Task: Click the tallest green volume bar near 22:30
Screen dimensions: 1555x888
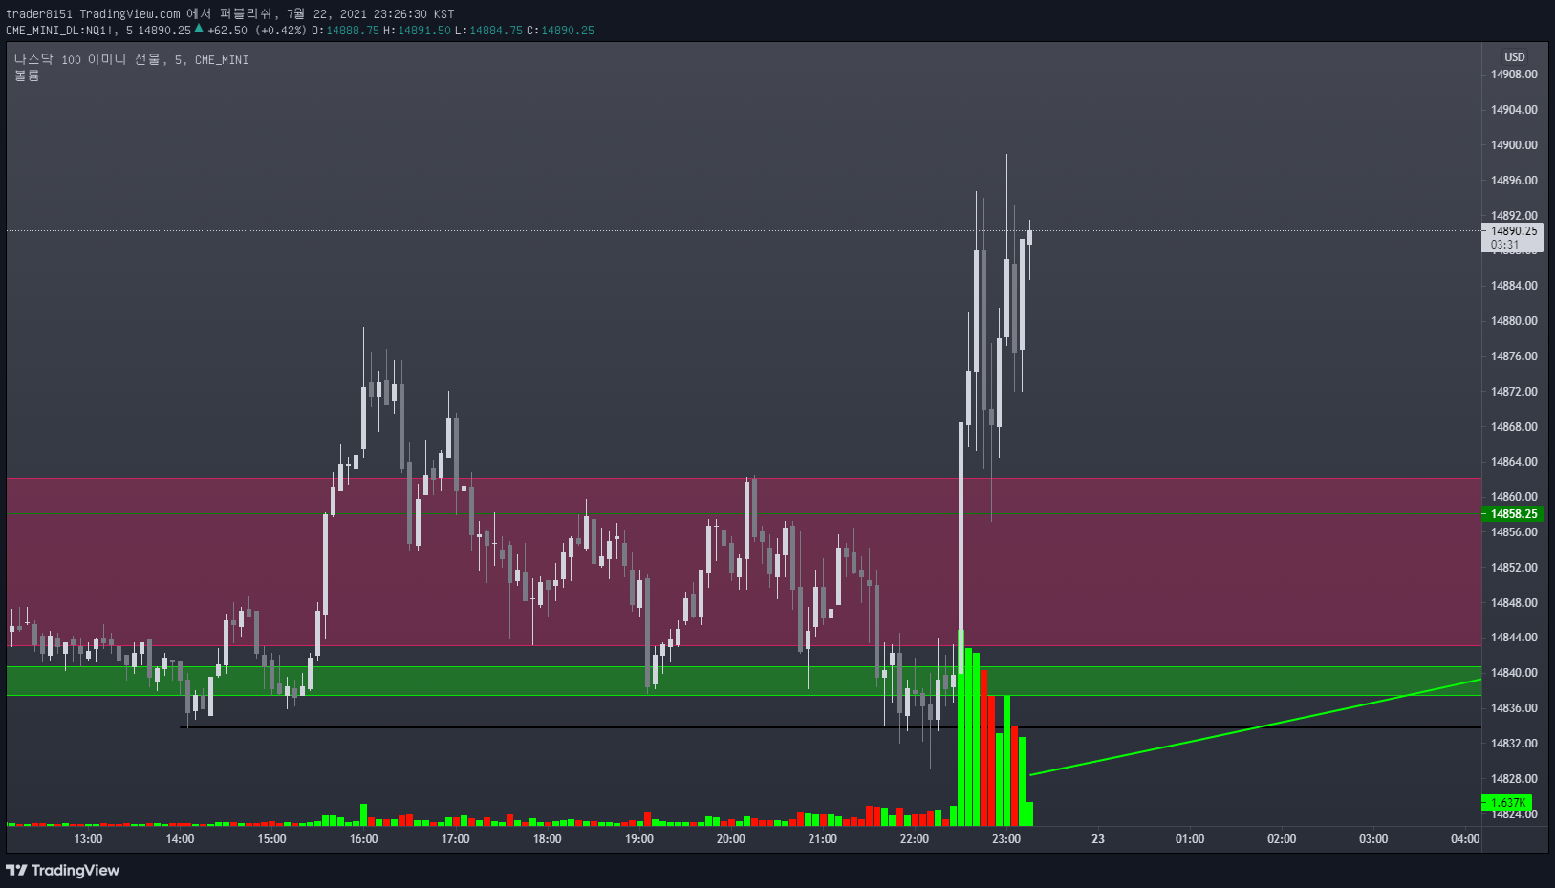Action: (x=961, y=727)
